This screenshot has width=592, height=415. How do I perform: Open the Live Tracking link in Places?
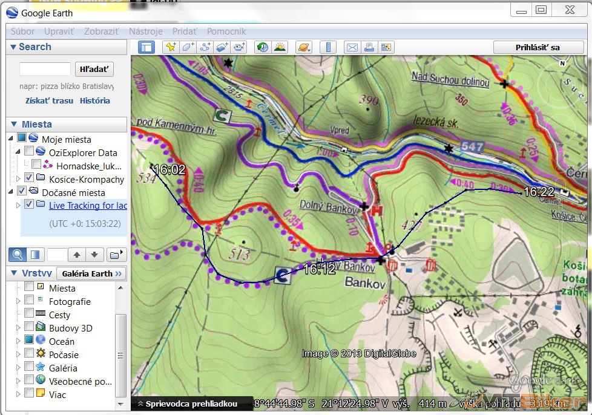[88, 205]
